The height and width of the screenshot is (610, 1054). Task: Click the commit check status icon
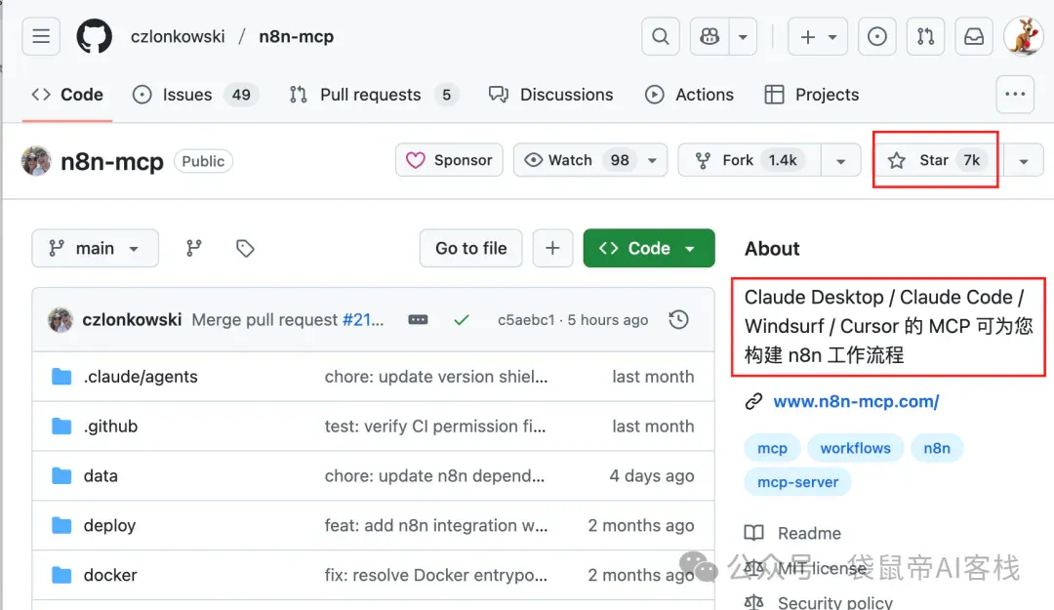(461, 320)
